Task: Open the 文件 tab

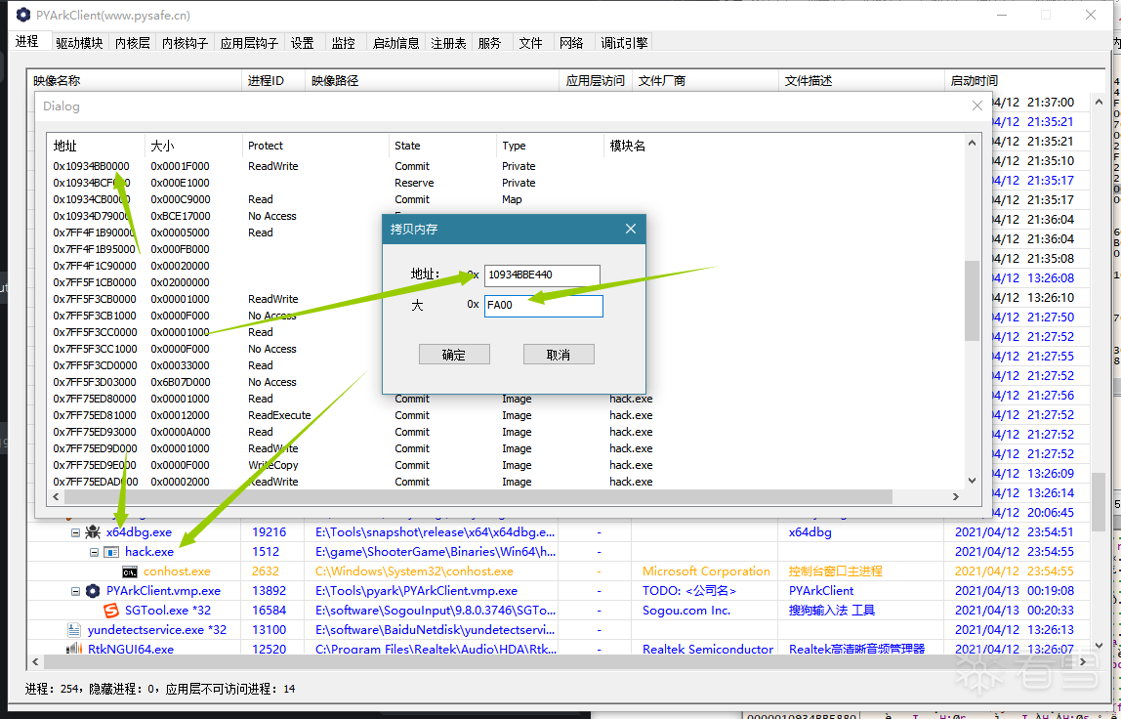Action: click(531, 43)
